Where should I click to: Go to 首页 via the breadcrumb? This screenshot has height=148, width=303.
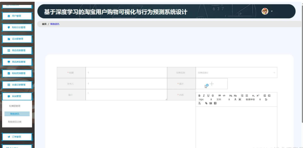44,24
